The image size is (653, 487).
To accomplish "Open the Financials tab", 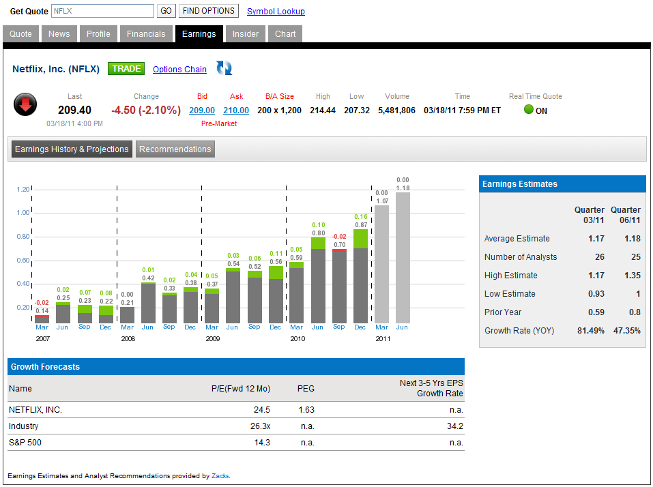I will pyautogui.click(x=146, y=33).
